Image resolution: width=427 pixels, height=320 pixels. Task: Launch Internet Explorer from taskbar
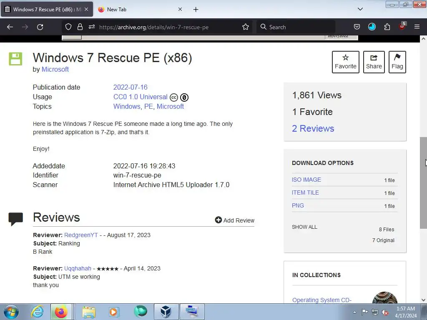pyautogui.click(x=37, y=312)
